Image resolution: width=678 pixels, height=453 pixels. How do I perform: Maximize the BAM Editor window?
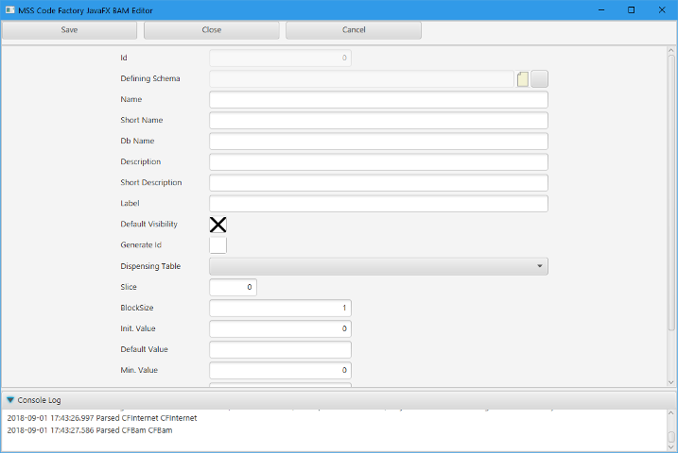click(631, 9)
